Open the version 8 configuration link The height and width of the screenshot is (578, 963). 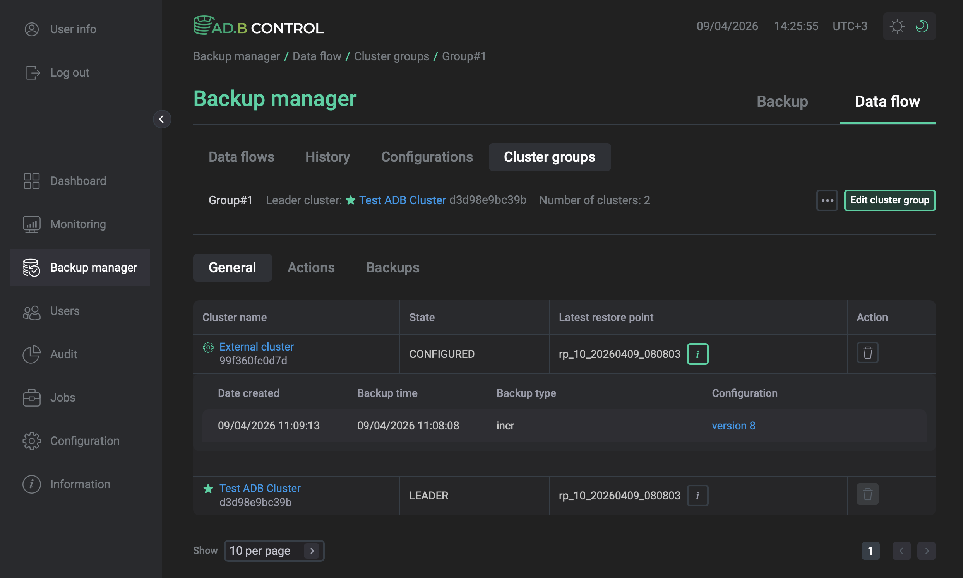click(733, 425)
